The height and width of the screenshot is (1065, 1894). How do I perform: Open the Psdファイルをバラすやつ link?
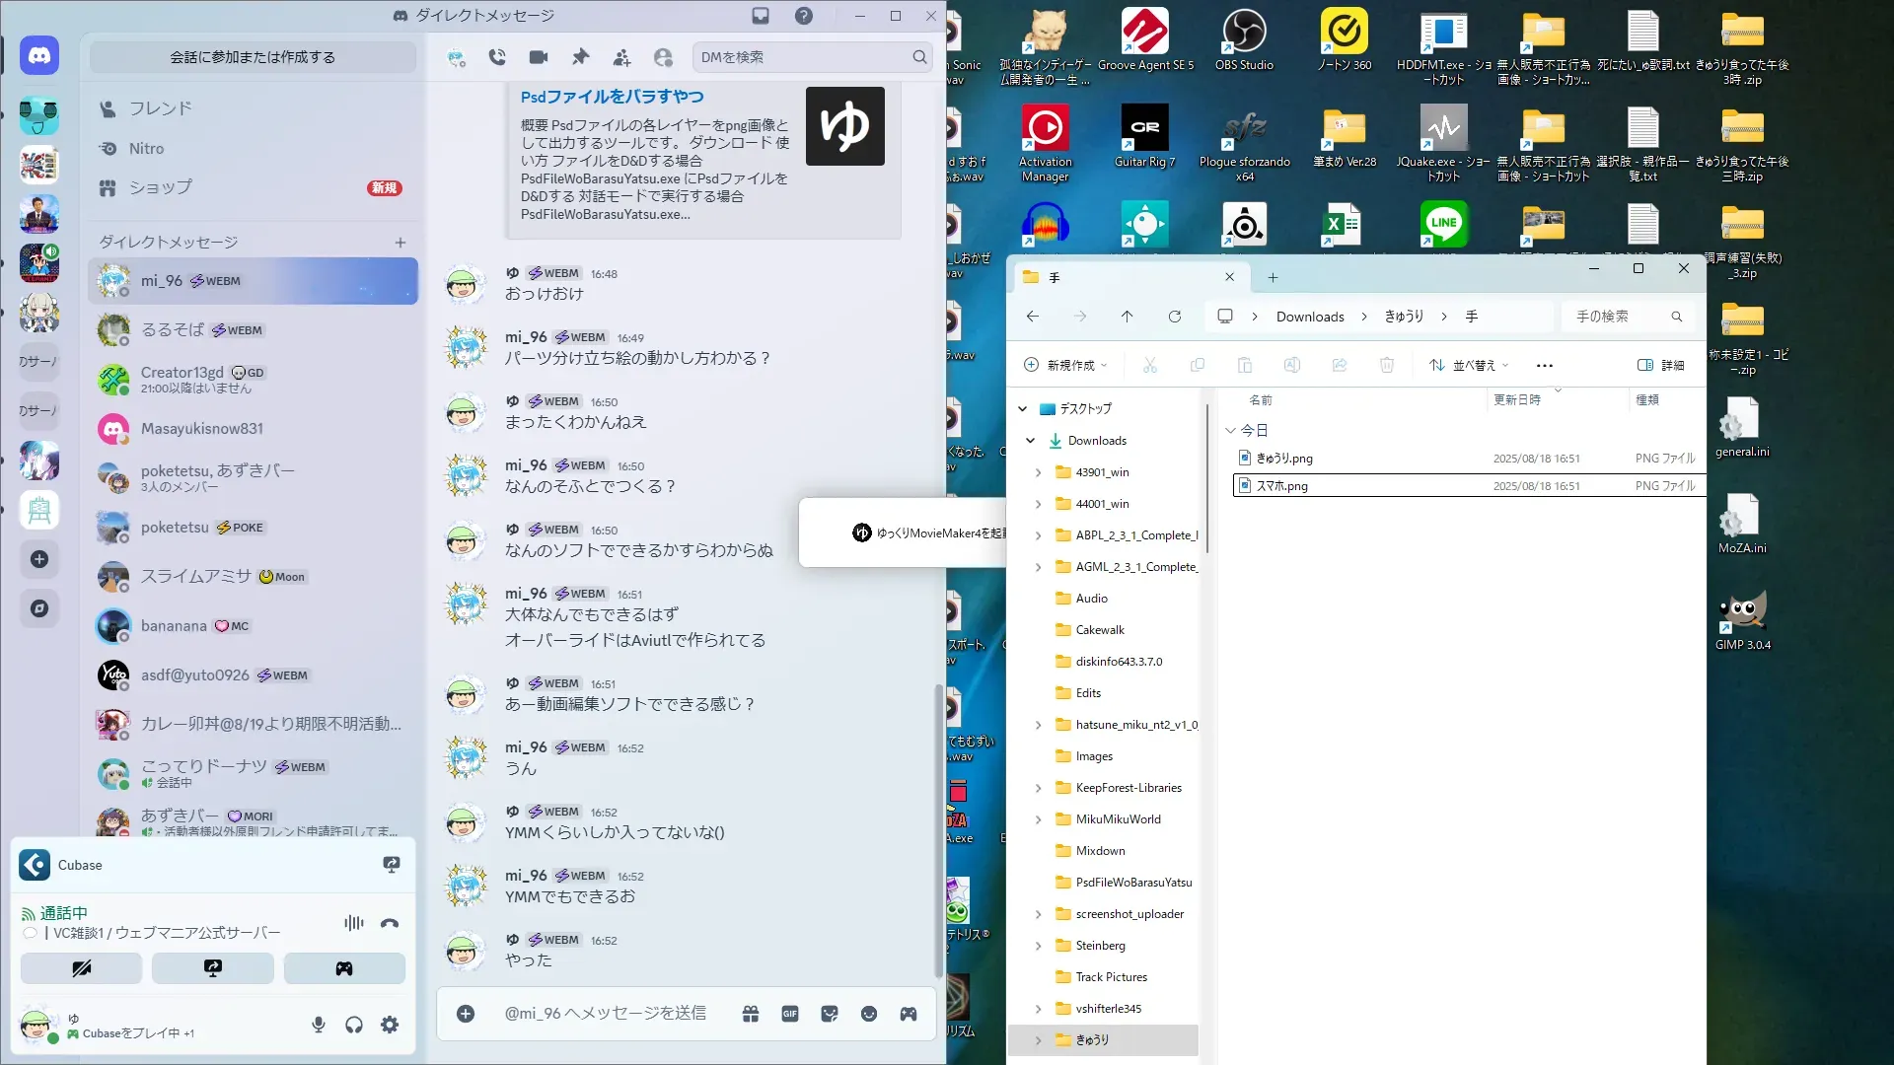coord(612,97)
